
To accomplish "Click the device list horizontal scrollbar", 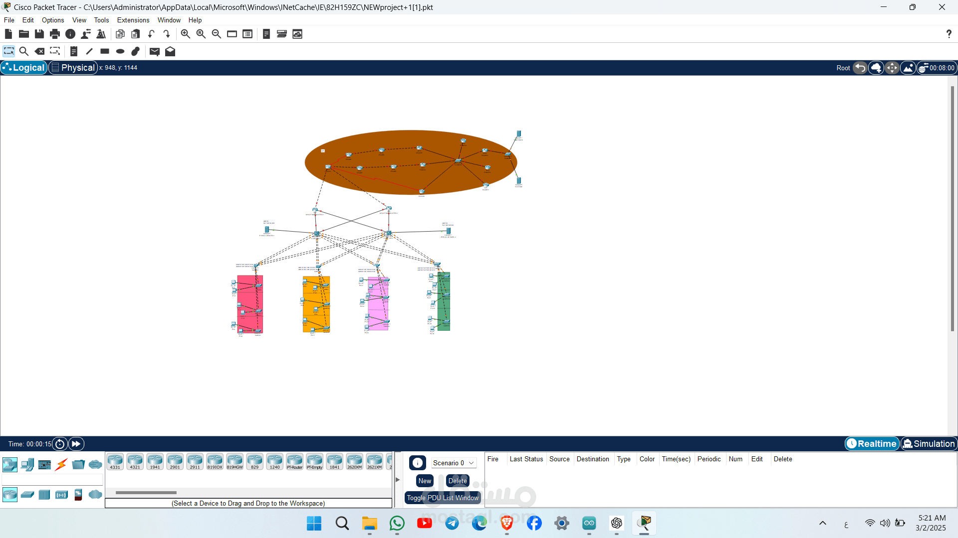I will [x=146, y=493].
